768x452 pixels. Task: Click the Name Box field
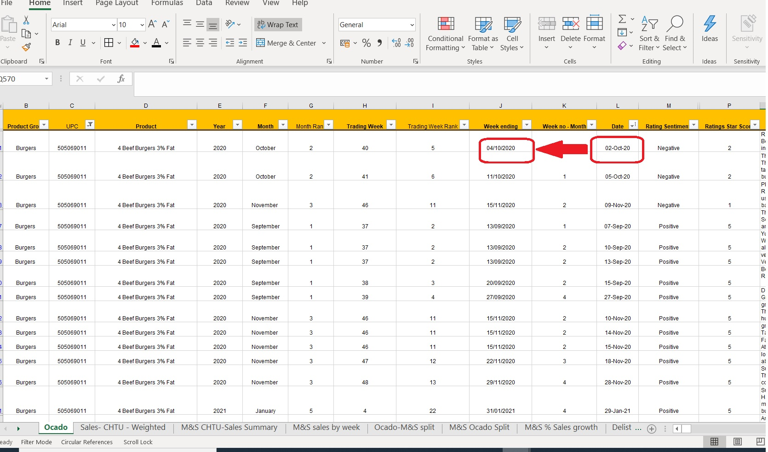point(23,79)
